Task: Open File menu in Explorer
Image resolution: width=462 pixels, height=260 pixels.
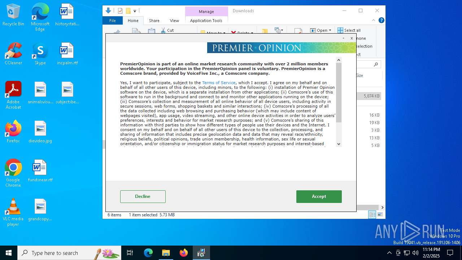Action: coord(113,21)
